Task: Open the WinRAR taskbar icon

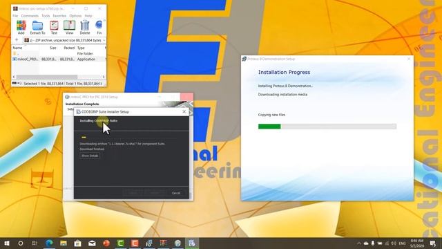Action: [163, 243]
